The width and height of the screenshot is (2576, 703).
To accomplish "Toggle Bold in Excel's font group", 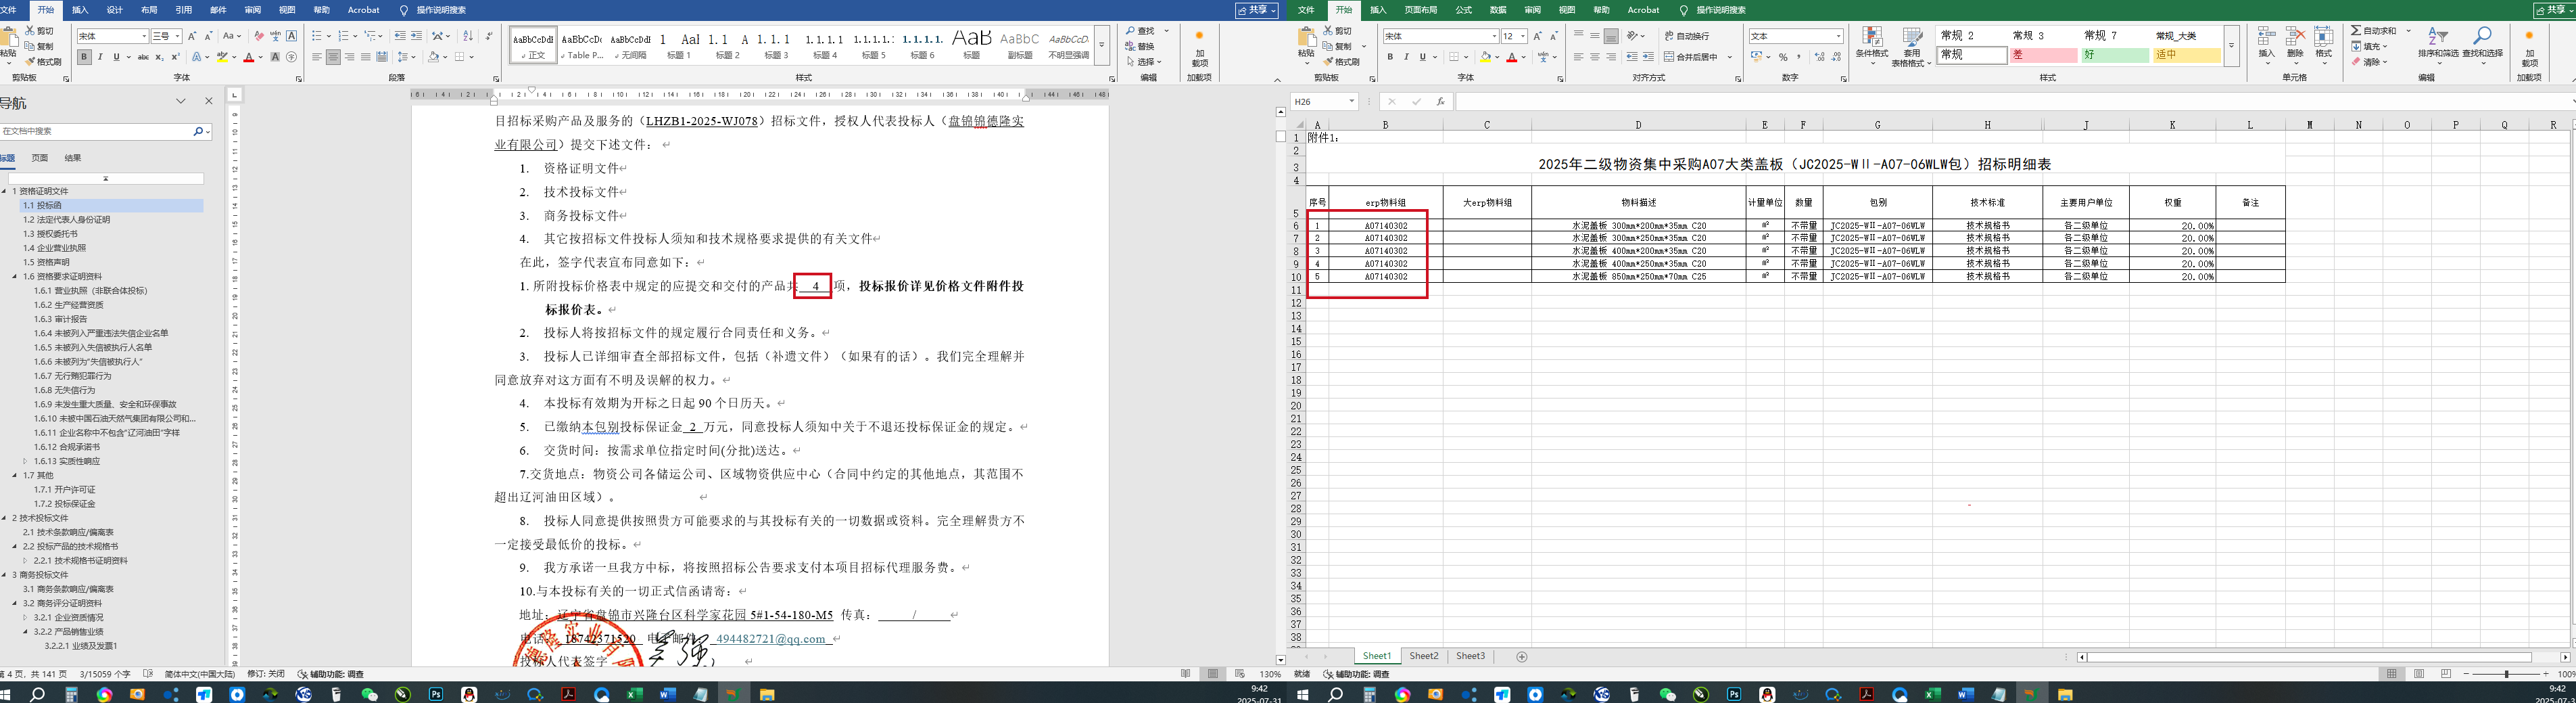I will click(x=1390, y=57).
